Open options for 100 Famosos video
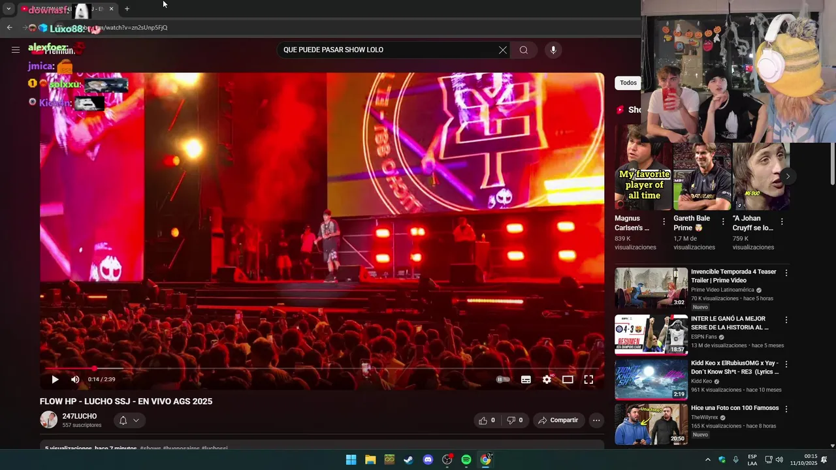The width and height of the screenshot is (836, 470). 786,409
